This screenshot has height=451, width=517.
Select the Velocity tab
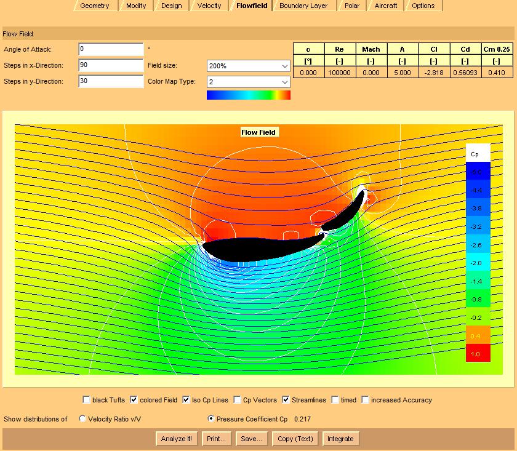coord(209,6)
